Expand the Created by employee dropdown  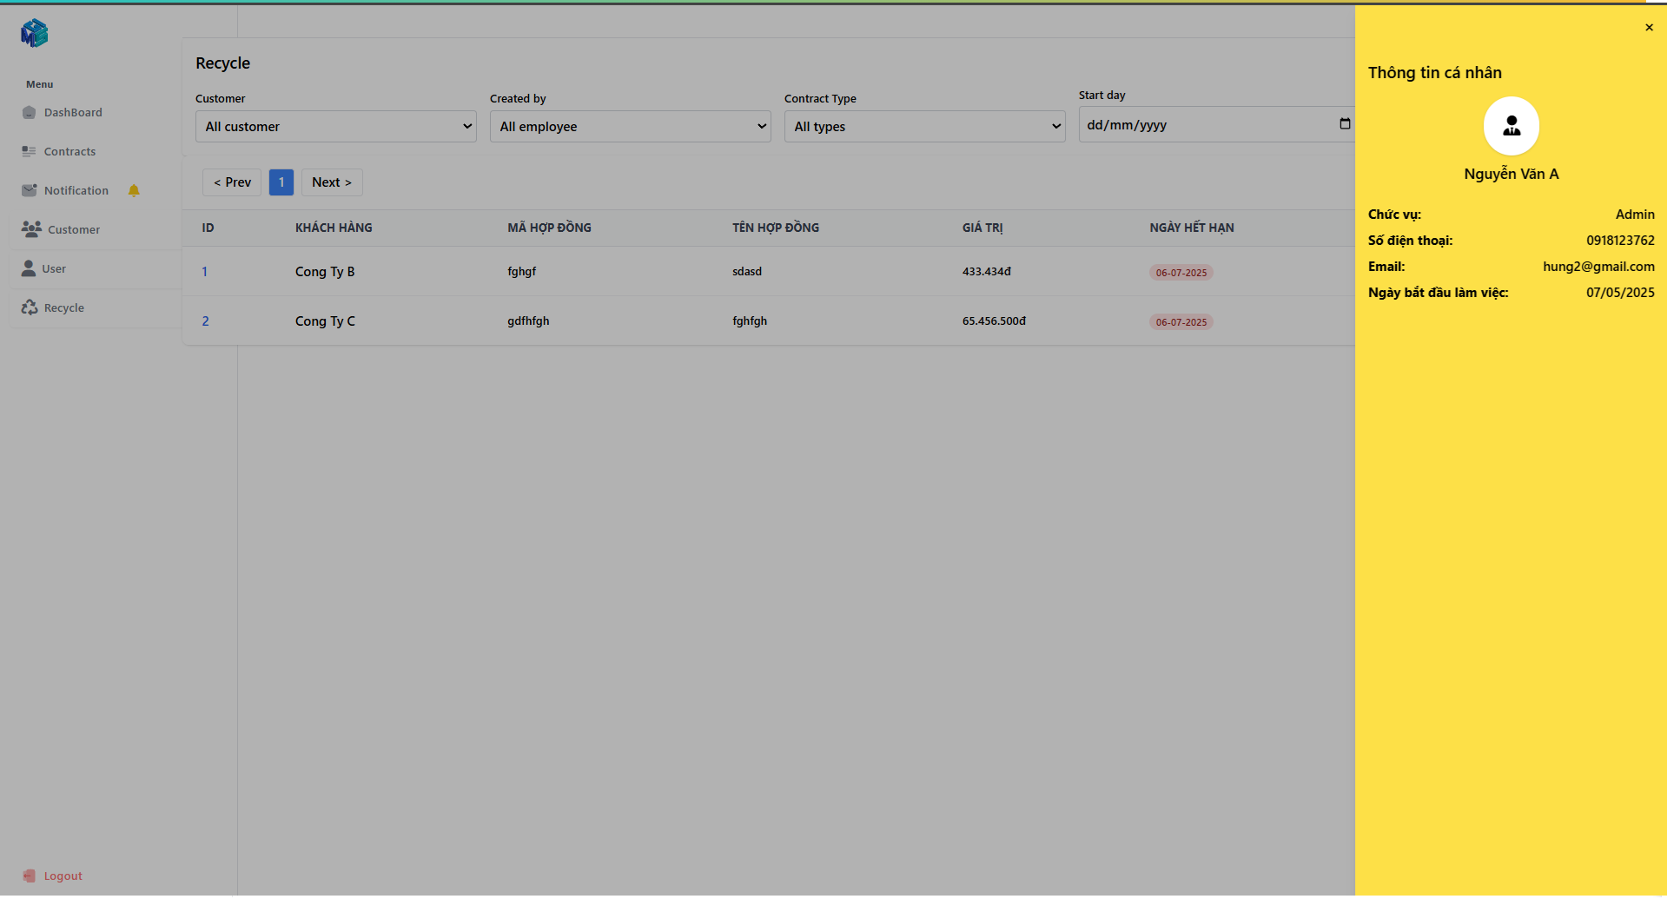click(x=630, y=127)
